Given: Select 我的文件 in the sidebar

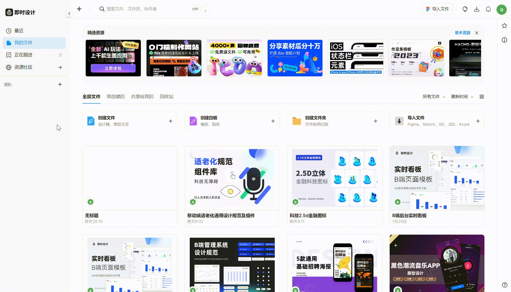Looking at the screenshot, I should point(34,43).
